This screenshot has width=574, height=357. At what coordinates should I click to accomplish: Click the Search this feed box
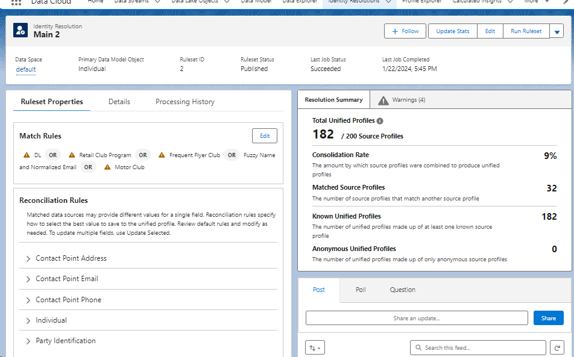(x=478, y=348)
